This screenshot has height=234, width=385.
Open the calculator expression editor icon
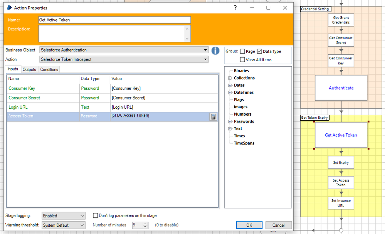(213, 117)
